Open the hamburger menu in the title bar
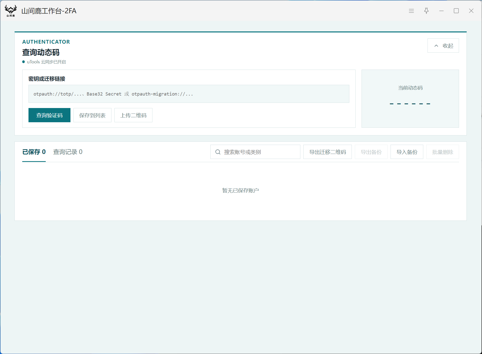Image resolution: width=482 pixels, height=354 pixels. pos(411,11)
